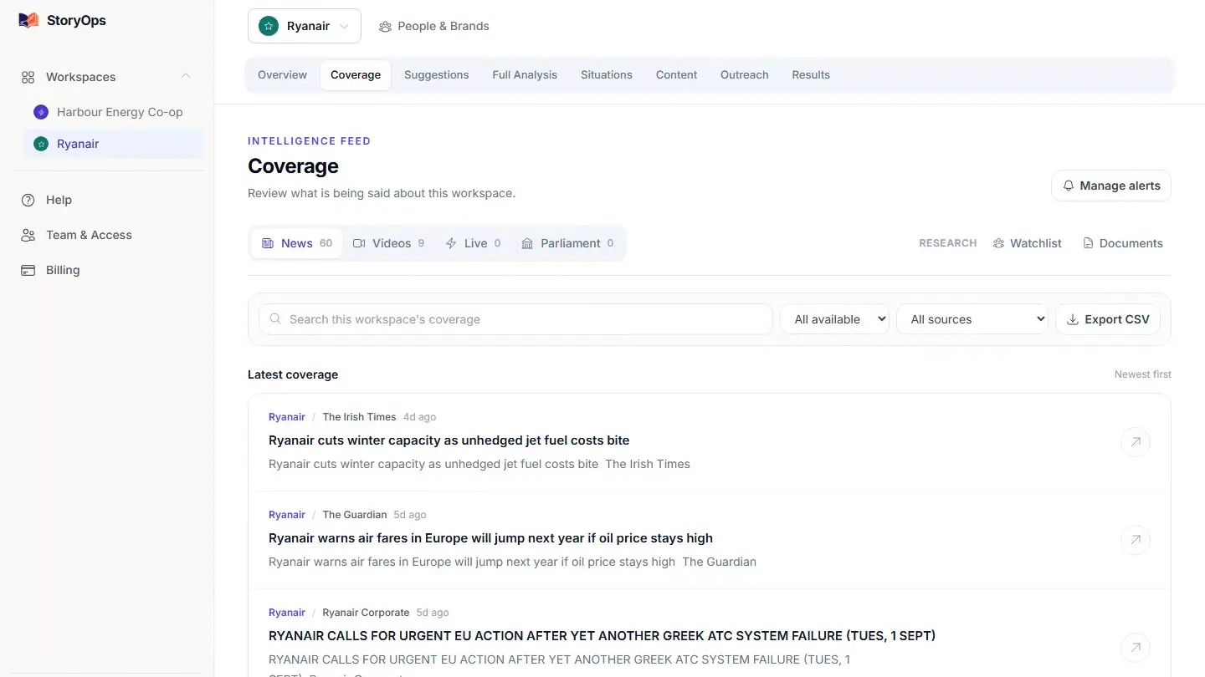Click Ryanair tag on Ryanair Corporate article
The image size is (1205, 677).
pos(287,613)
